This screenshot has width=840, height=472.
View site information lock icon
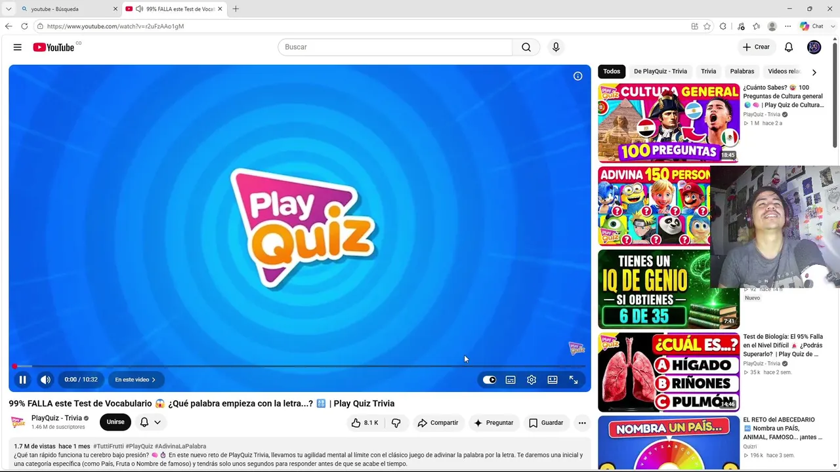(x=40, y=26)
